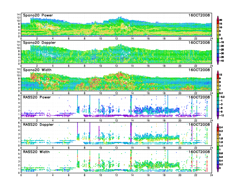Click the '2.2' label on bottom colorbar
243x188 pixels.
221,131
